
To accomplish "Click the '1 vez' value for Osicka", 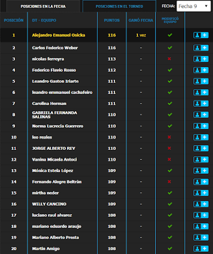I will [141, 35].
